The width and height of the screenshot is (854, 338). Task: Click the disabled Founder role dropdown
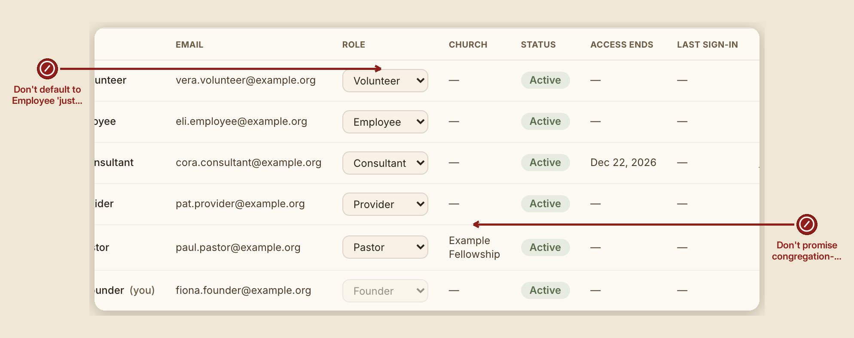(x=385, y=291)
